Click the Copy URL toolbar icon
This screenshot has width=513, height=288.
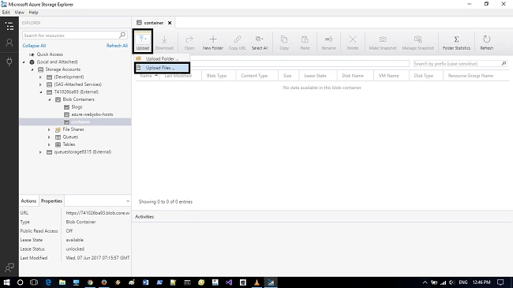tap(238, 43)
